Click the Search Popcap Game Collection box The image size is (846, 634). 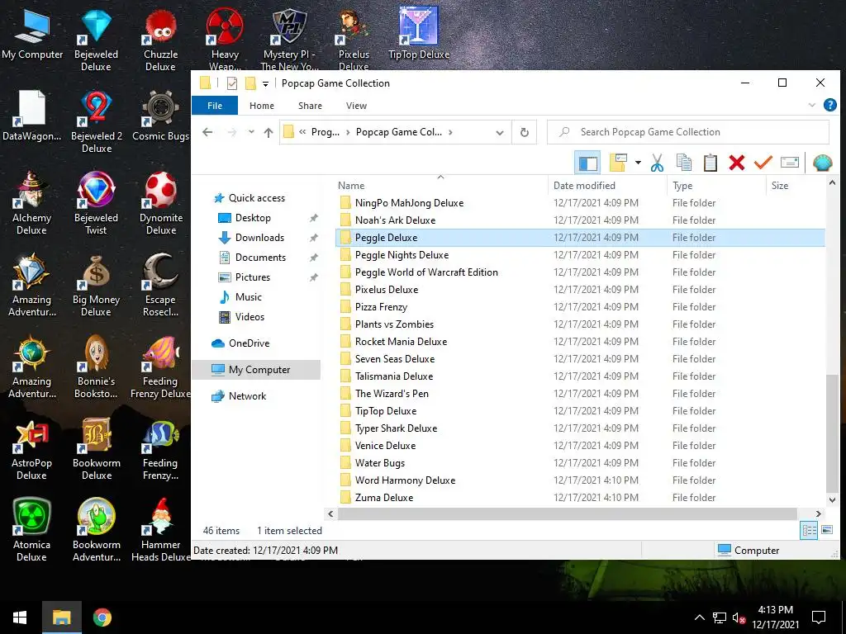688,132
